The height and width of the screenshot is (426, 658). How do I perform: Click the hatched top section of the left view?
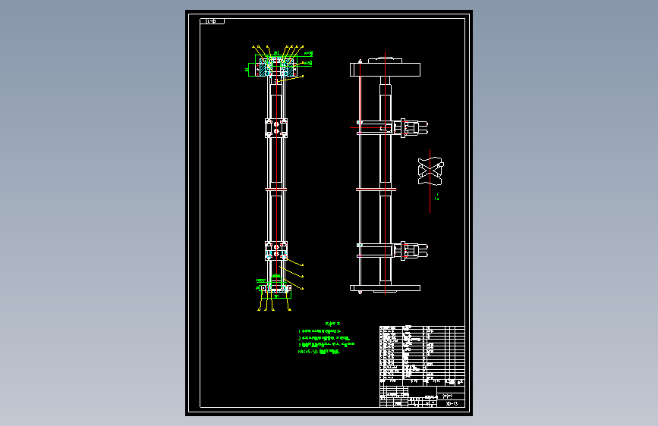tap(276, 67)
